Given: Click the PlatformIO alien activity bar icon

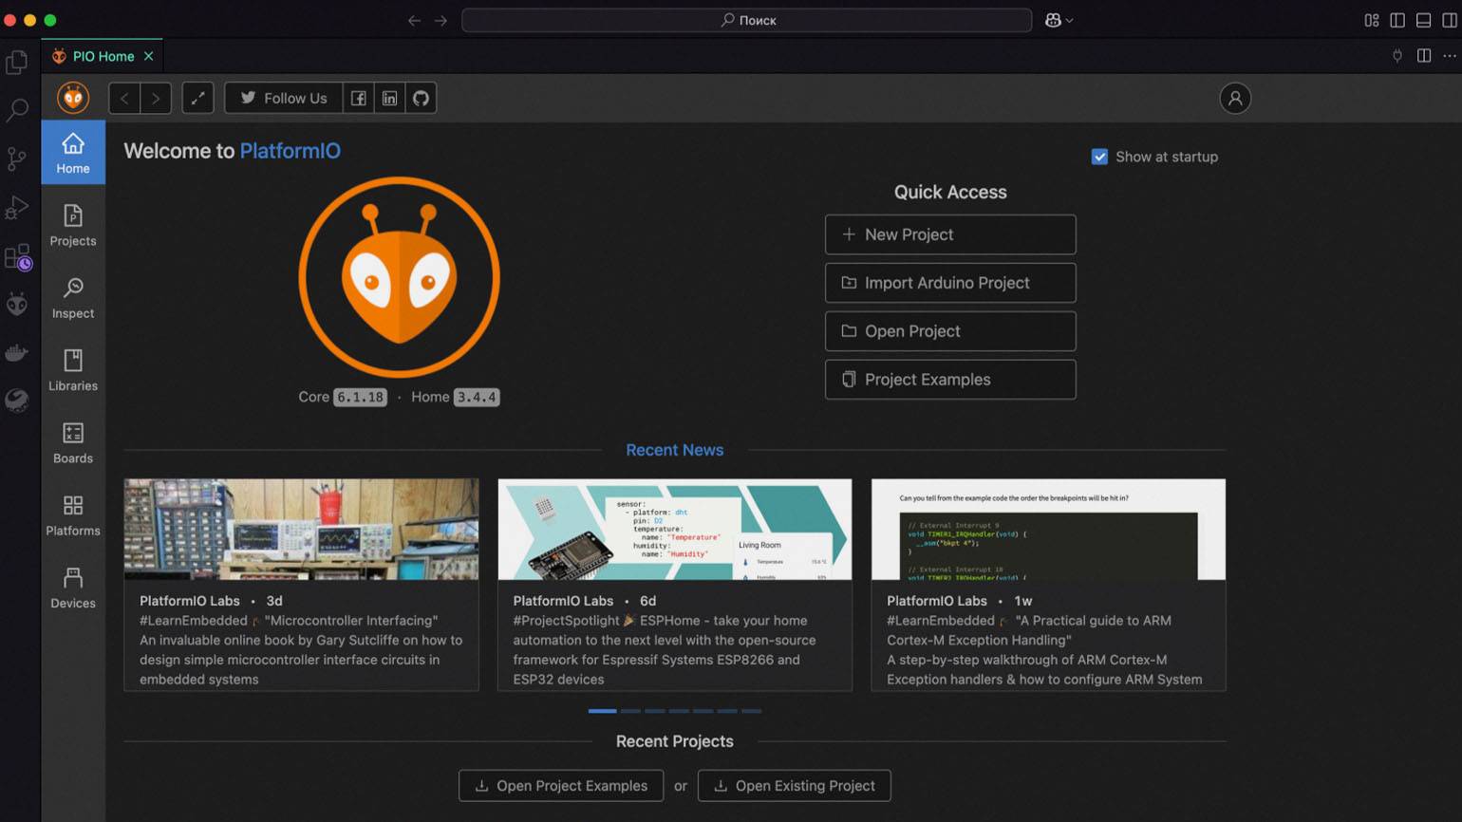Looking at the screenshot, I should [x=17, y=304].
